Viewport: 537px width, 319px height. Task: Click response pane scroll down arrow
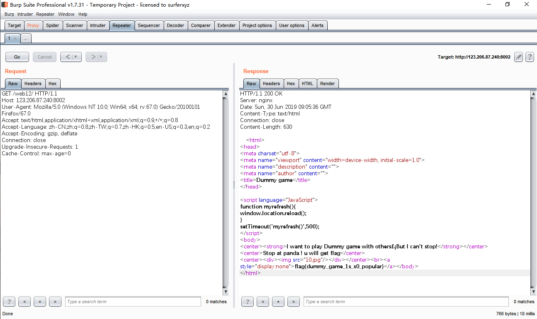click(x=534, y=292)
